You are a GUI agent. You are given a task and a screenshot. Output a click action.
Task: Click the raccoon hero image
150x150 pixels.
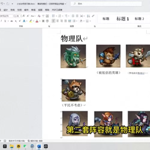pos(74,90)
